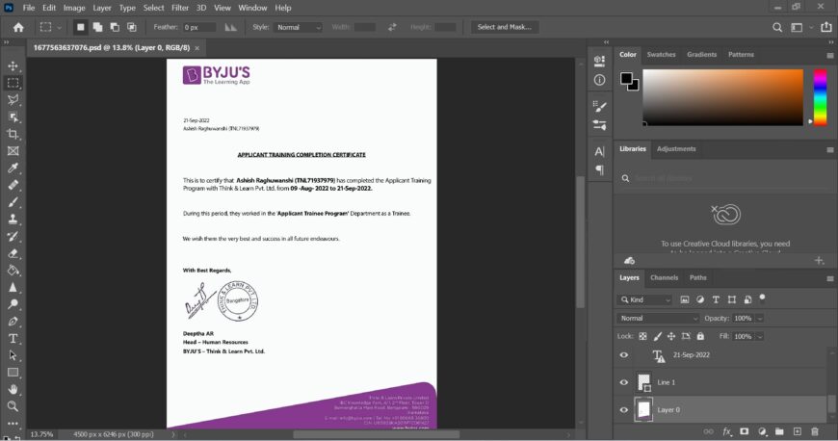Open the search magnifier in options bar
This screenshot has height=441, width=838.
(777, 27)
